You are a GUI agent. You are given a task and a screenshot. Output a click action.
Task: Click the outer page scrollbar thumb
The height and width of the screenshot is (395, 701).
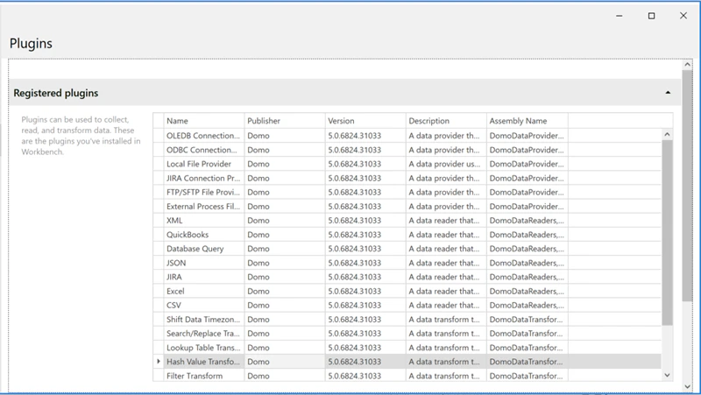click(688, 186)
